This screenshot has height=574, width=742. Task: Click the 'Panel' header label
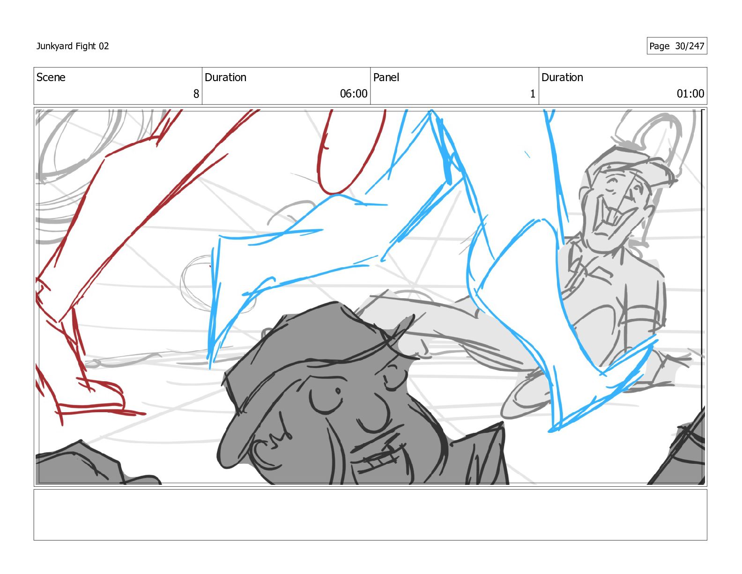pos(386,77)
